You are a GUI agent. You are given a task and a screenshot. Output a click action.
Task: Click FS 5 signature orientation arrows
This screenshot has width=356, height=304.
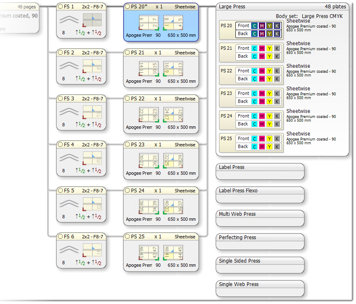[88, 217]
